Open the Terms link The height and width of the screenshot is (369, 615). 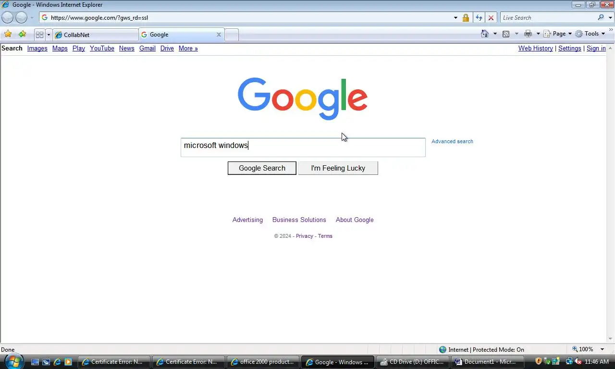(x=325, y=236)
